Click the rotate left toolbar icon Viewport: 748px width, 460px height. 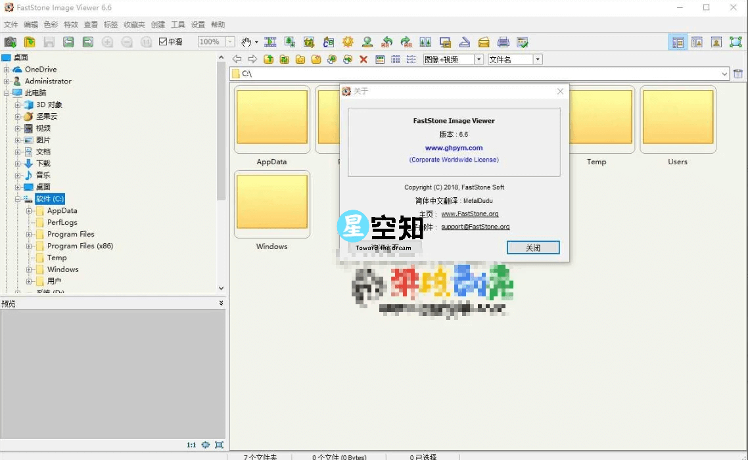click(x=388, y=41)
